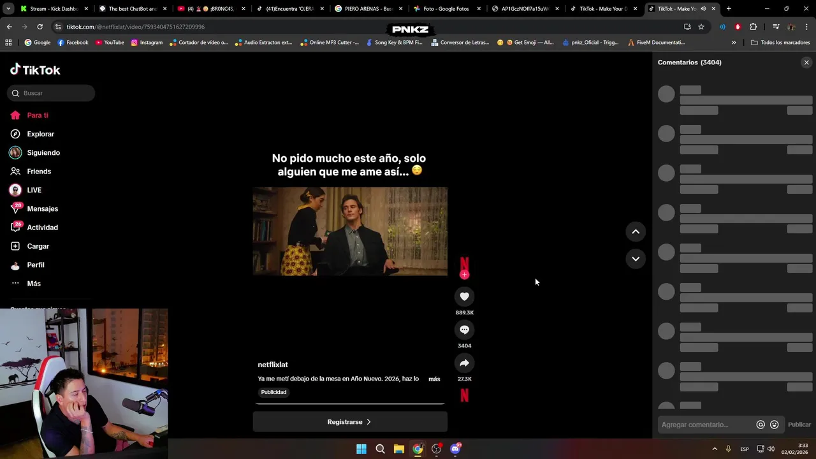
Task: Open the emoji picker in comment box
Action: point(775,425)
